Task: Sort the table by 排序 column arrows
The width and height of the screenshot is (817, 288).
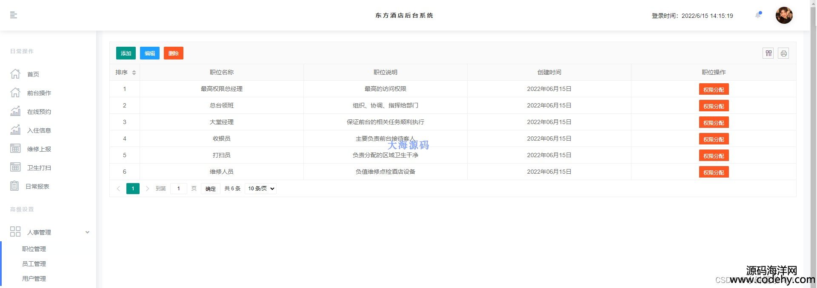Action: [134, 73]
